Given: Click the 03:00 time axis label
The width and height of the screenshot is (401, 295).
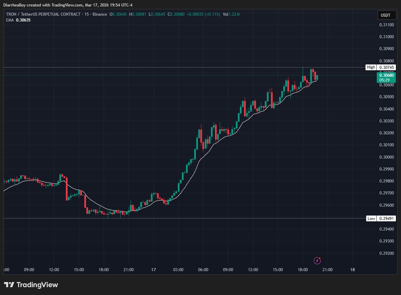Looking at the screenshot, I should pos(178,270).
